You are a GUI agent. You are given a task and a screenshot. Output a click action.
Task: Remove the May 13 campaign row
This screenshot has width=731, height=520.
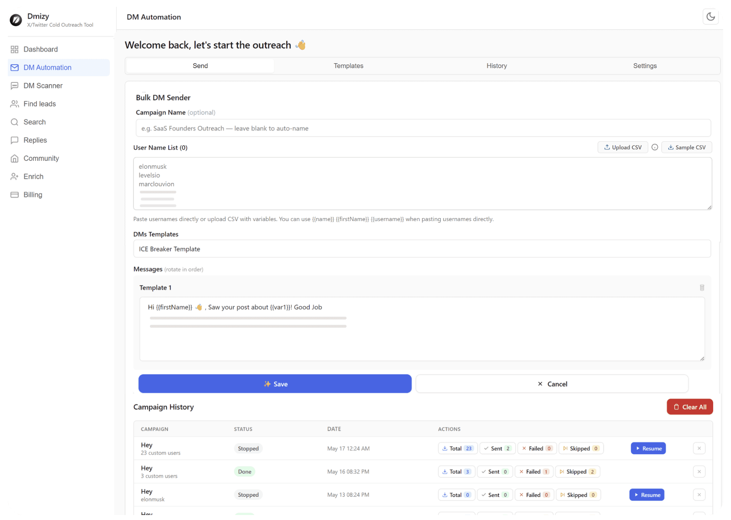click(x=699, y=495)
